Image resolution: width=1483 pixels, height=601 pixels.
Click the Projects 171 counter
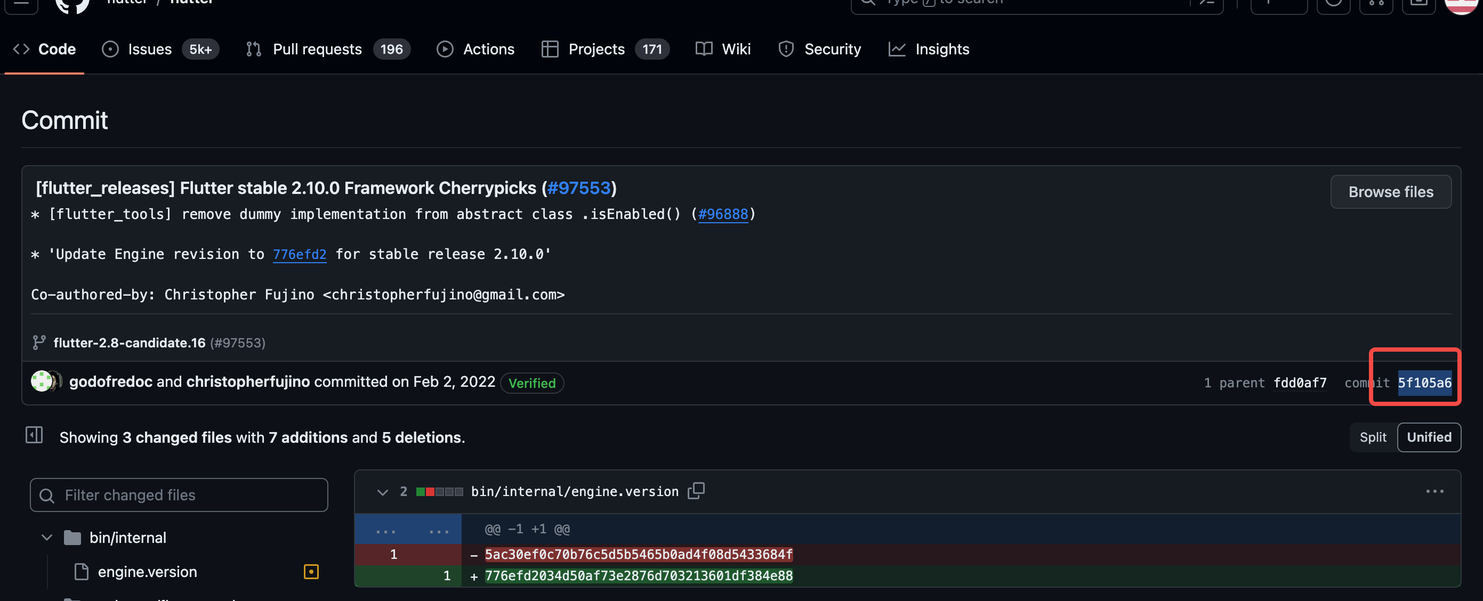click(x=652, y=50)
